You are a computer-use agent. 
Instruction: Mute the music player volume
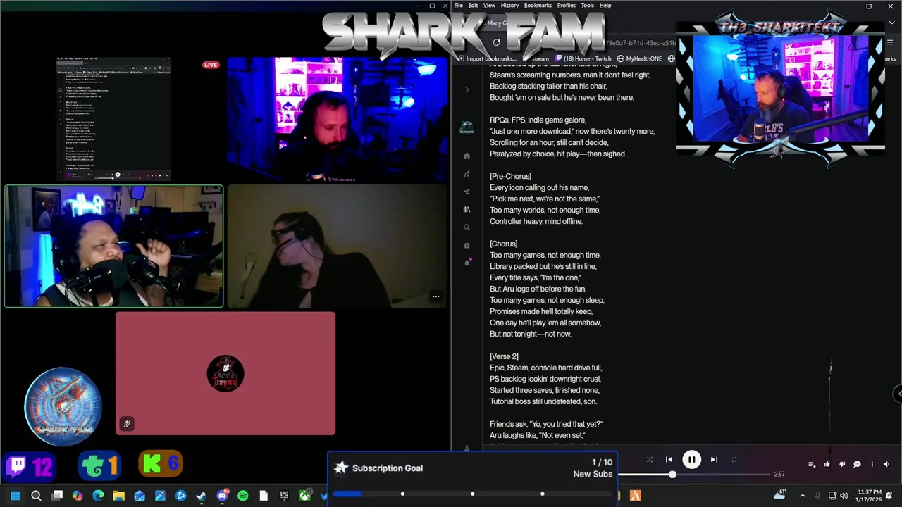pyautogui.click(x=886, y=464)
